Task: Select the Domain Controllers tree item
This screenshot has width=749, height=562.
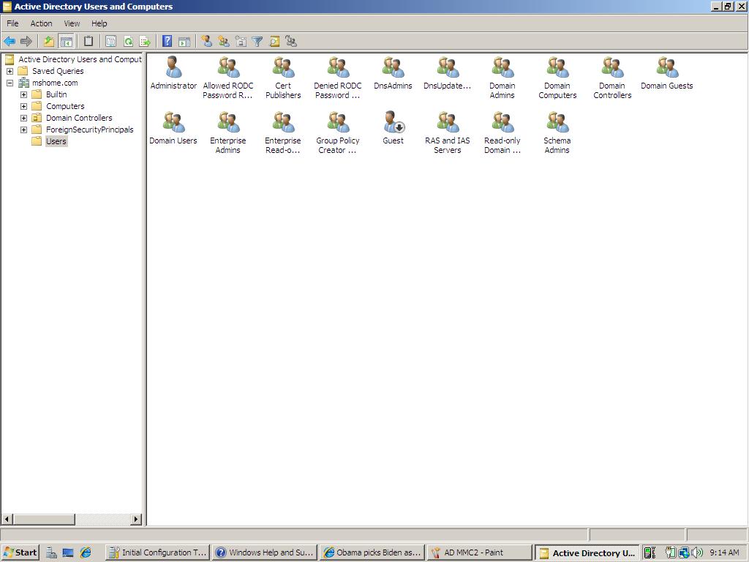Action: [x=79, y=118]
